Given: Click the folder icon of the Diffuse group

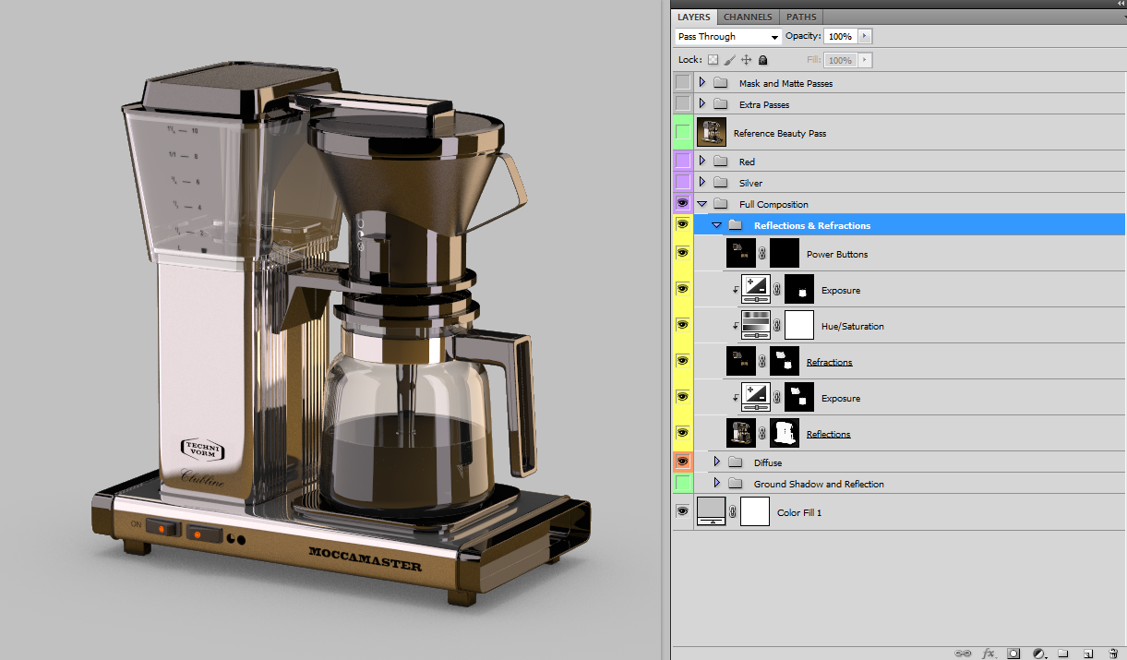Looking at the screenshot, I should pos(736,462).
